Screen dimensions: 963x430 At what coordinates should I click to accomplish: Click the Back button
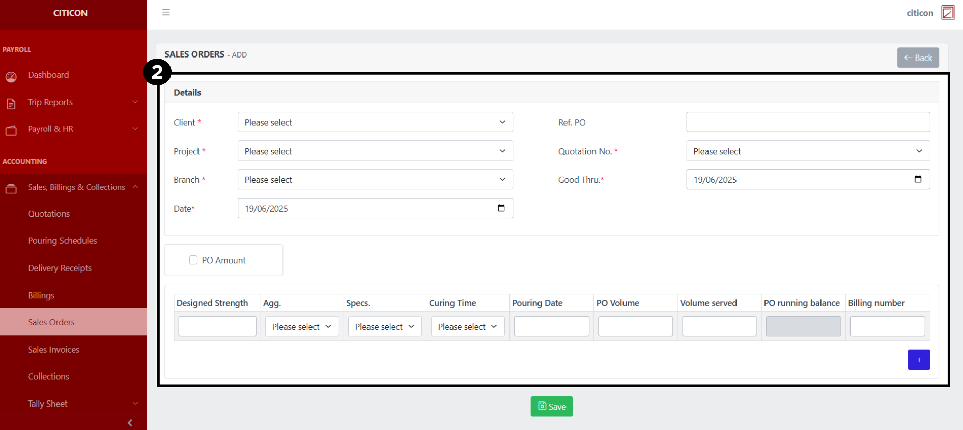point(918,58)
